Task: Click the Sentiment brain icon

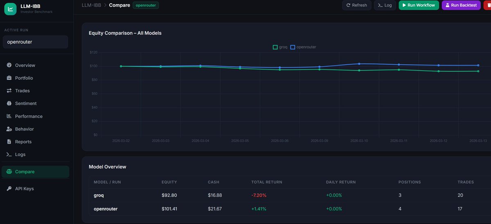Action: (x=9, y=103)
